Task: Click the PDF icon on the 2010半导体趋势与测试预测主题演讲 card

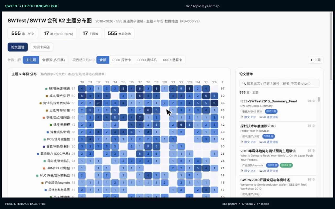Action: click(x=242, y=171)
